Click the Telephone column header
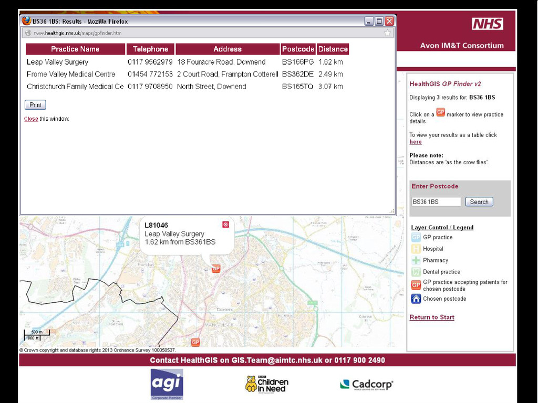 pyautogui.click(x=150, y=49)
